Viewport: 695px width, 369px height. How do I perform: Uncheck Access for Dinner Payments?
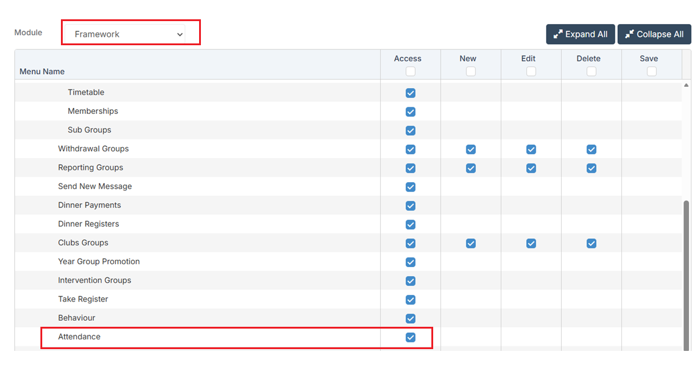[410, 206]
